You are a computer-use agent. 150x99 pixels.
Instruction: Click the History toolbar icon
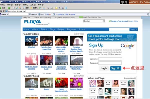point(40,8)
